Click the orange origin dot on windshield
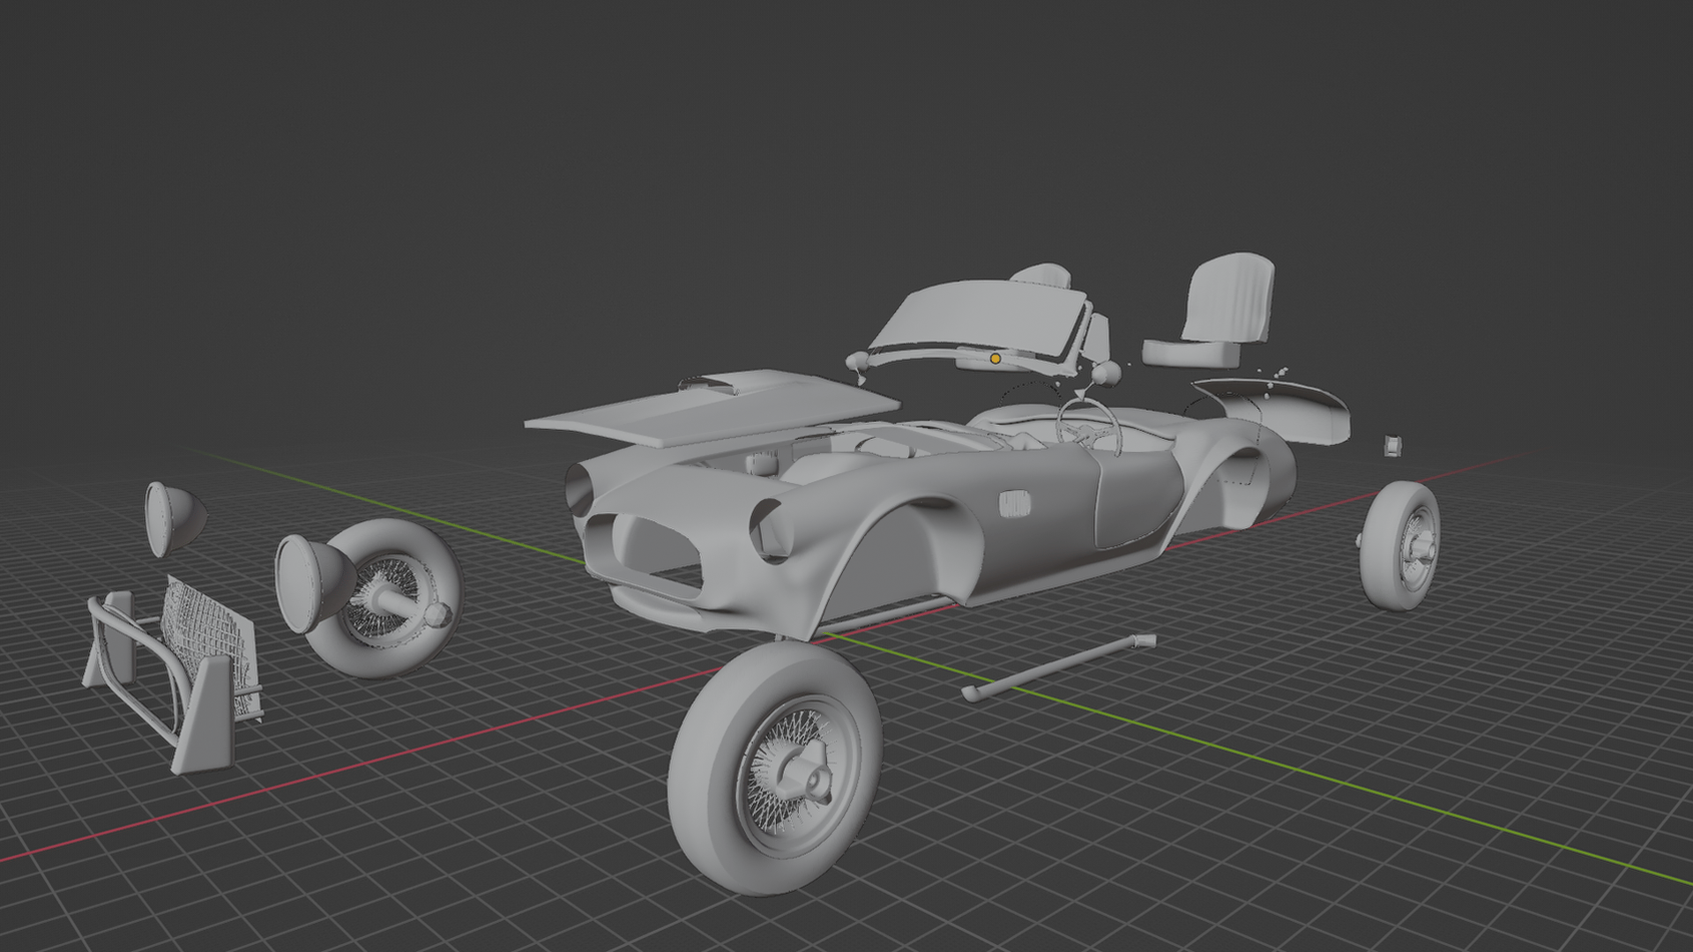This screenshot has height=952, width=1693. pos(996,359)
